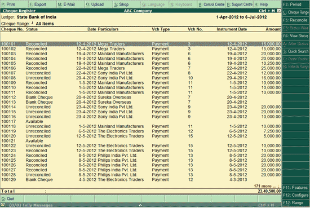Expand the Tally Messages bar arrow
Image resolution: width=310 pixels, height=208 pixels.
(140, 205)
